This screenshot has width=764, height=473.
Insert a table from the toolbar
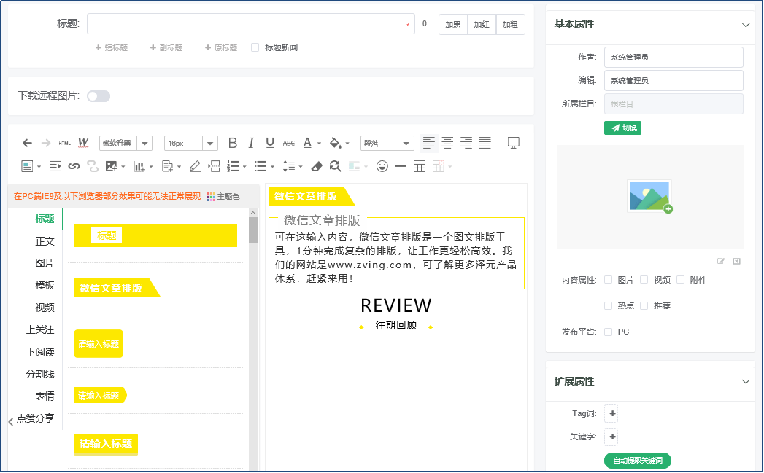point(420,166)
